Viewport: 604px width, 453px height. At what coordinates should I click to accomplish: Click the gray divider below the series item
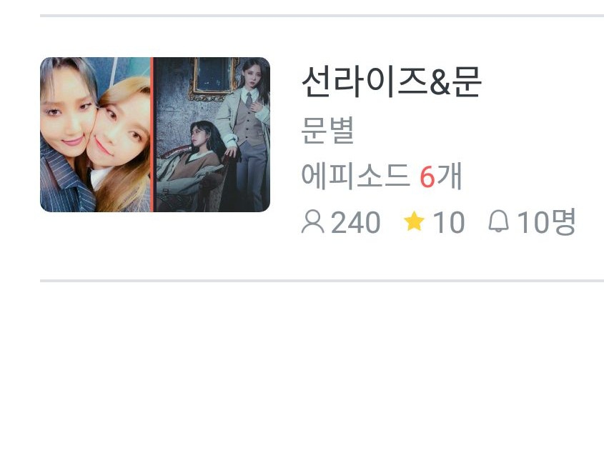322,281
